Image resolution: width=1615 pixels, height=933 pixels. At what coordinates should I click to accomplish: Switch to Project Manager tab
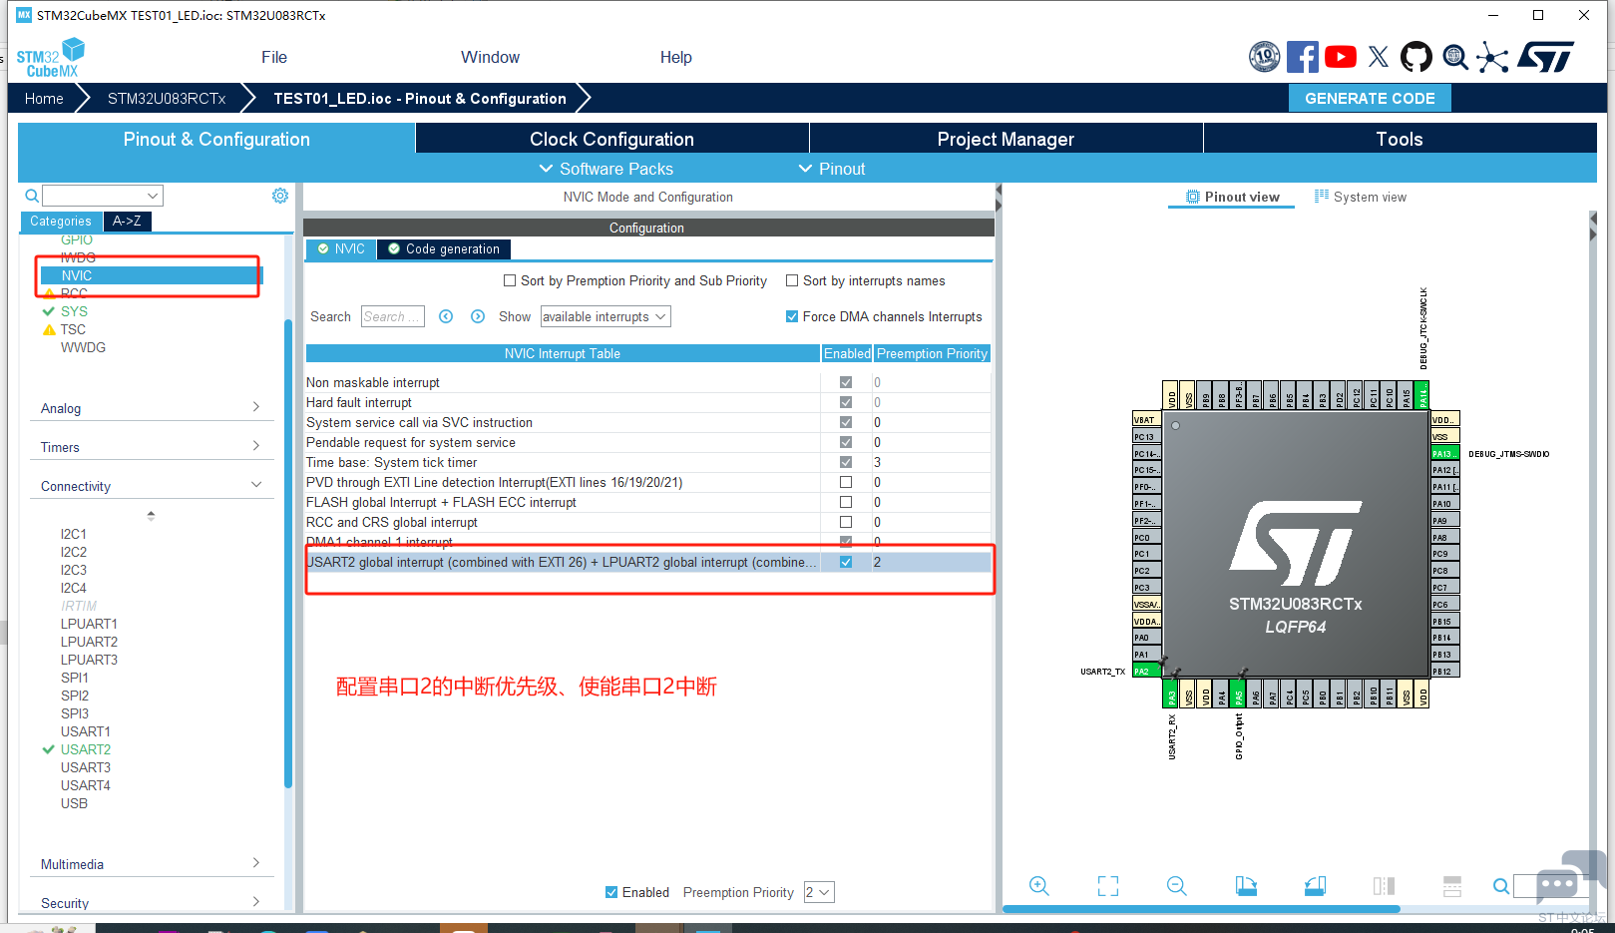(x=1006, y=139)
